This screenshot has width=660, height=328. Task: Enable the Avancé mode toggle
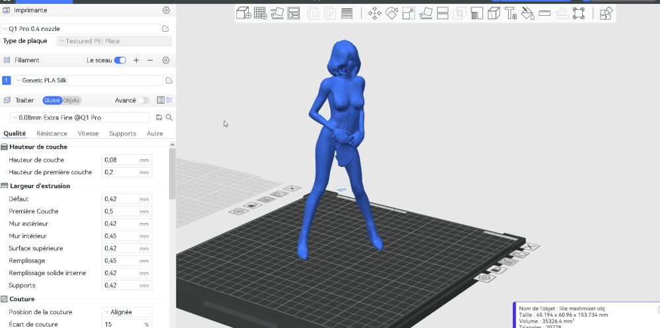pyautogui.click(x=143, y=100)
